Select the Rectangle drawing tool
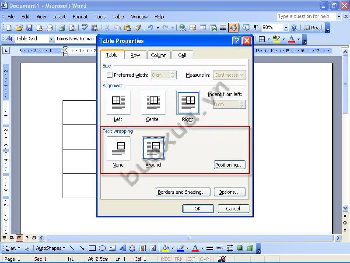 tap(92, 248)
